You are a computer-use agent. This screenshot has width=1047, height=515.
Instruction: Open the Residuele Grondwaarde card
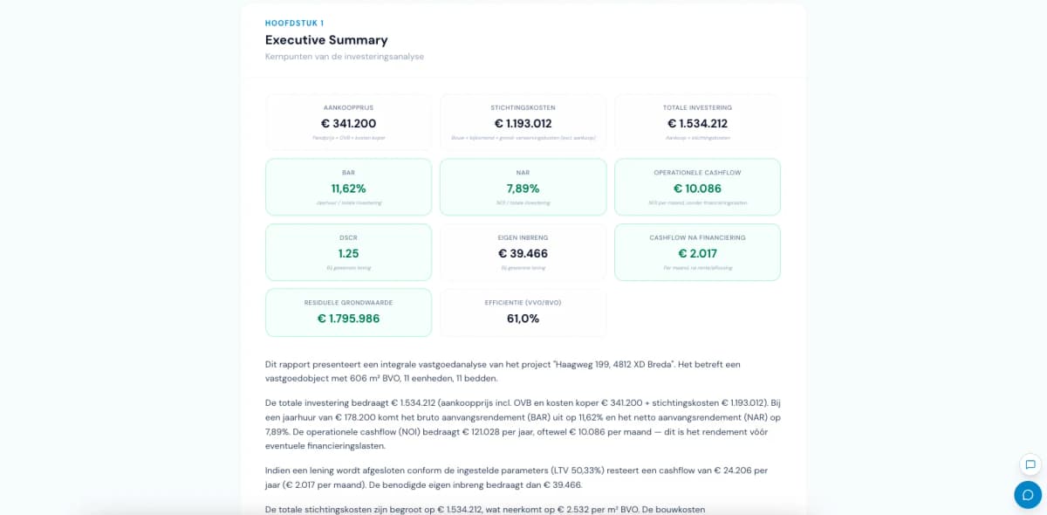point(348,312)
